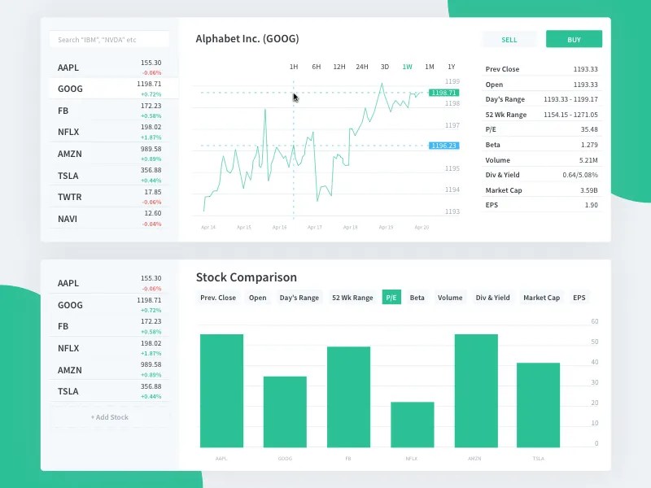Click the FB bar in comparison chart

click(349, 397)
